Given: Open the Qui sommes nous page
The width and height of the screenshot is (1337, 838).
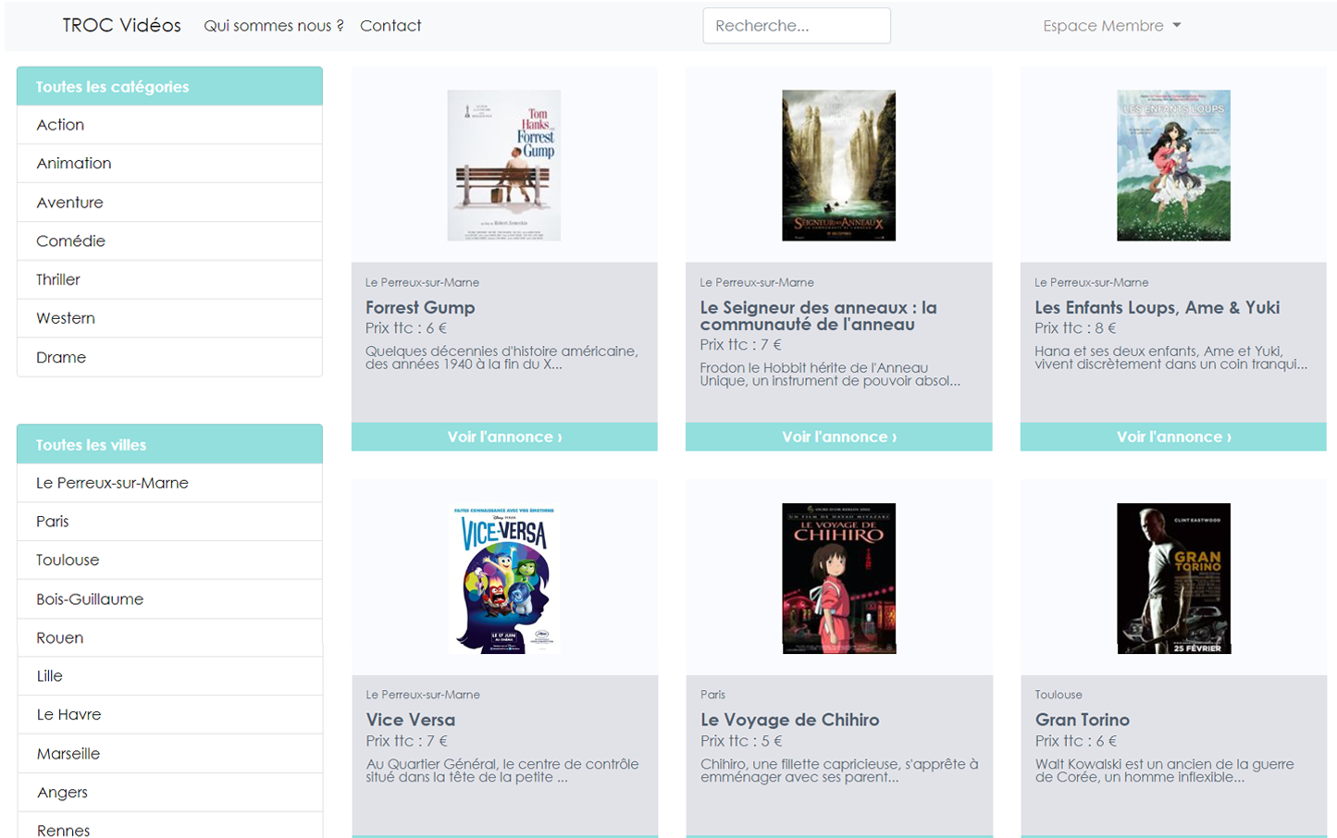Looking at the screenshot, I should 273,26.
